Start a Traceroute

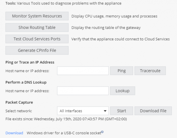[x=150, y=71]
